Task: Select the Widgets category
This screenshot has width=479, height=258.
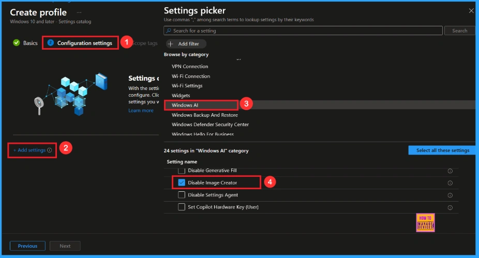Action: [181, 96]
